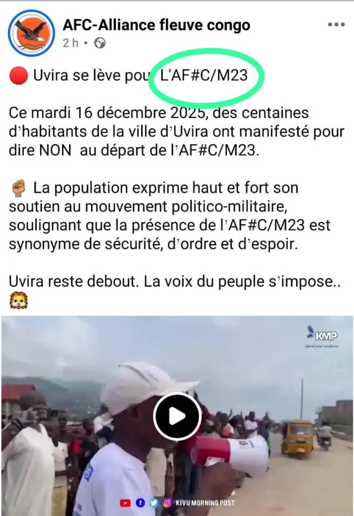Open the video thumbnail showing man with megaphone
Screen dimensions: 354x516
tap(177, 416)
